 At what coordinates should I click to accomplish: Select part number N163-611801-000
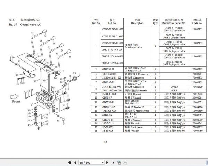(x=111, y=87)
